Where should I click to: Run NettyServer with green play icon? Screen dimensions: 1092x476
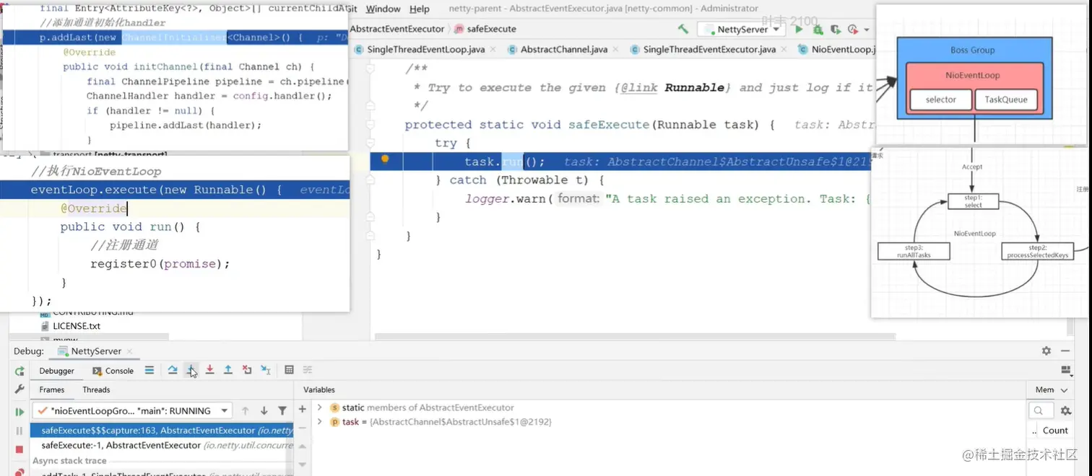pyautogui.click(x=799, y=30)
